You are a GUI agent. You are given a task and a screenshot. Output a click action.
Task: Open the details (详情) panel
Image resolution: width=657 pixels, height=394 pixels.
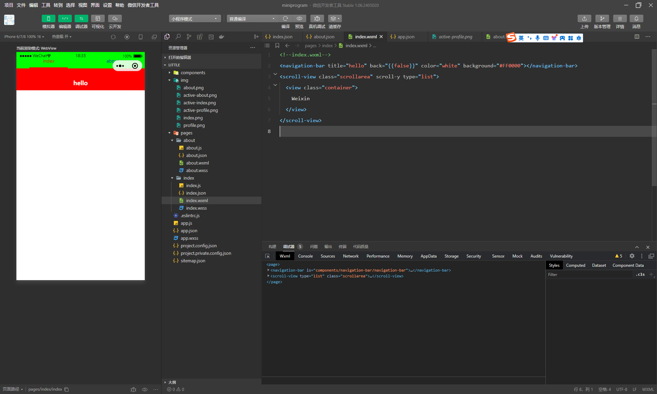(620, 18)
